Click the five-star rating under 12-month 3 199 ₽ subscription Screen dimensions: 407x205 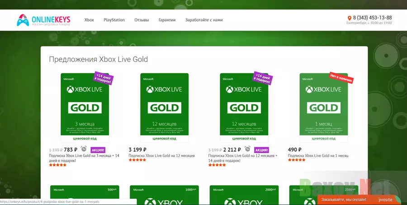click(137, 160)
